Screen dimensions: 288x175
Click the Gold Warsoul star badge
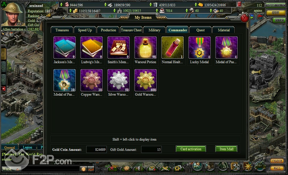click(146, 80)
